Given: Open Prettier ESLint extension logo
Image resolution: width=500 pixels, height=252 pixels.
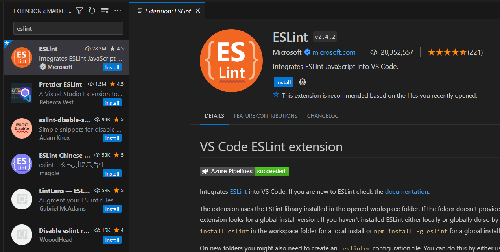Looking at the screenshot, I should coord(22,93).
